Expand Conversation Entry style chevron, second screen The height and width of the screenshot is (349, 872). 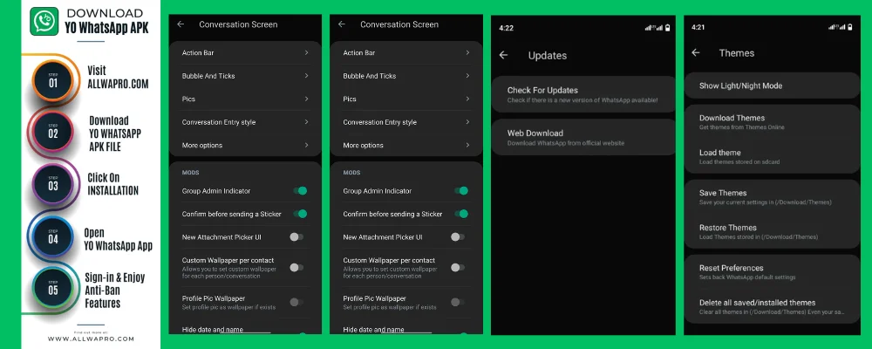click(467, 122)
